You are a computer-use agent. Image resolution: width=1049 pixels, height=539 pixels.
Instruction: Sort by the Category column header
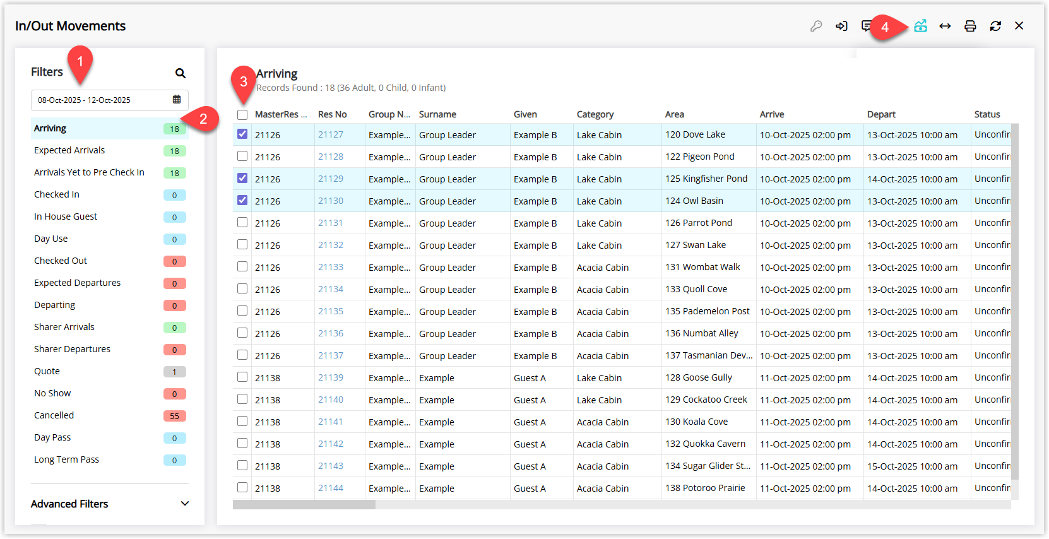[x=595, y=114]
